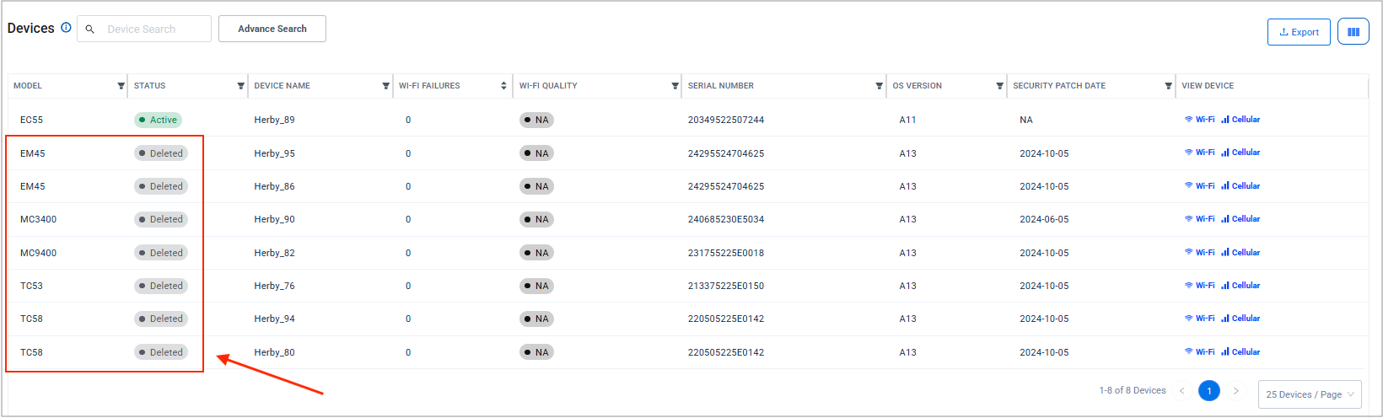Go to previous page arrow
The height and width of the screenshot is (418, 1383).
[x=1181, y=391]
